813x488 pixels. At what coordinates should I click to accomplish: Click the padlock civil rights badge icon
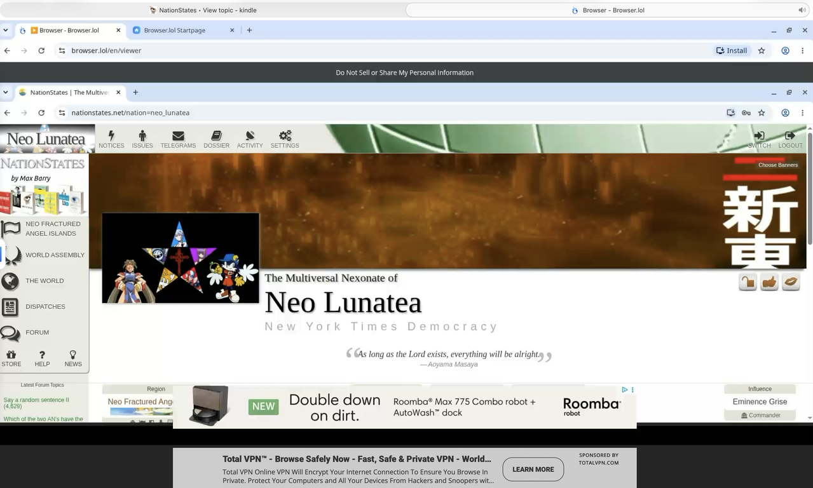(748, 282)
